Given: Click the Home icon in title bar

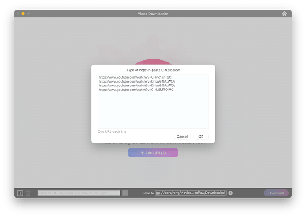Looking at the screenshot, I should click(x=285, y=14).
